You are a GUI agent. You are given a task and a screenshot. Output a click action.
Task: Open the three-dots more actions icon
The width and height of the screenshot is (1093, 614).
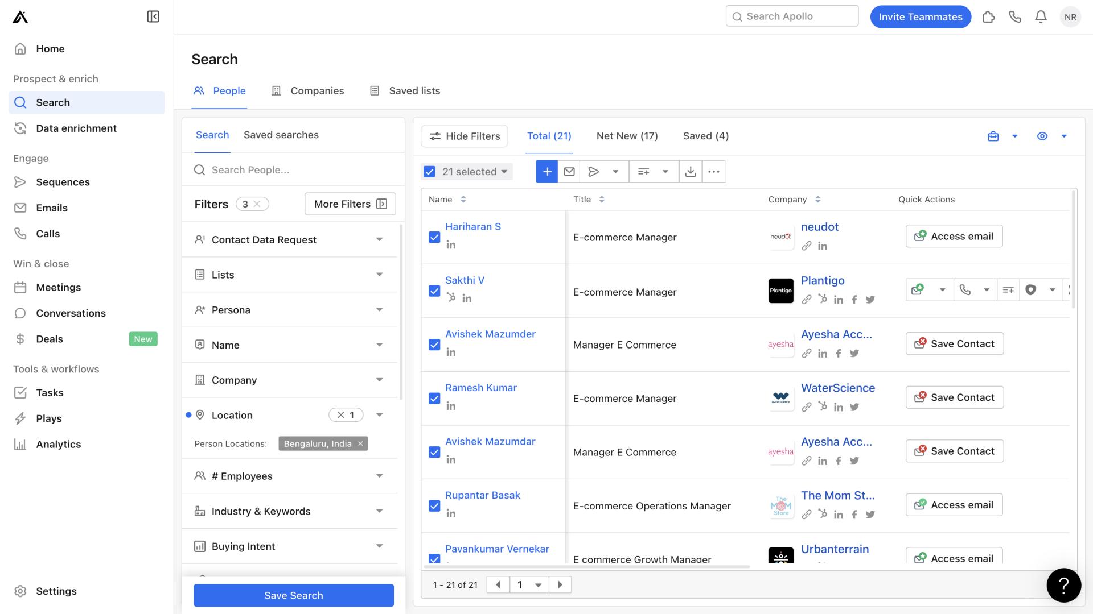714,172
